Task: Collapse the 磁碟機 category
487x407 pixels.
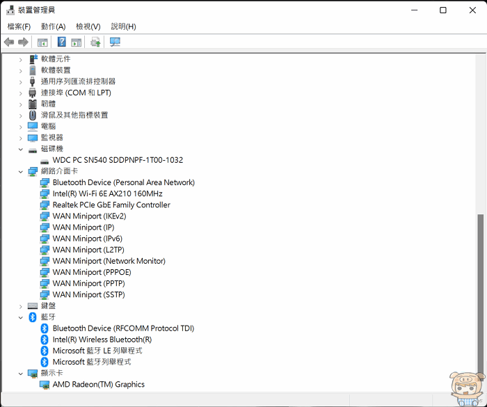Action: point(20,149)
